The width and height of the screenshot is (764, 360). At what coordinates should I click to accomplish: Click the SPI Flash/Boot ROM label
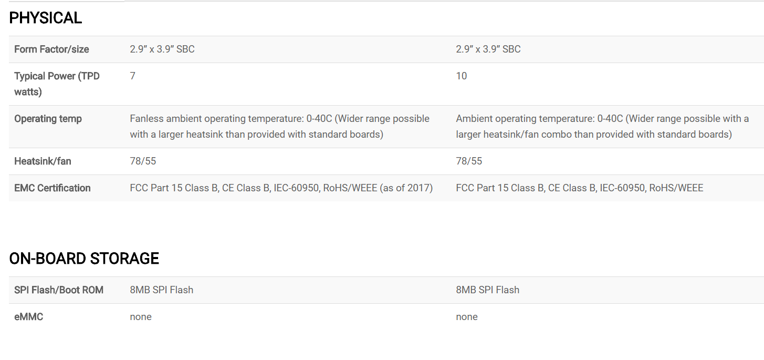(x=59, y=290)
